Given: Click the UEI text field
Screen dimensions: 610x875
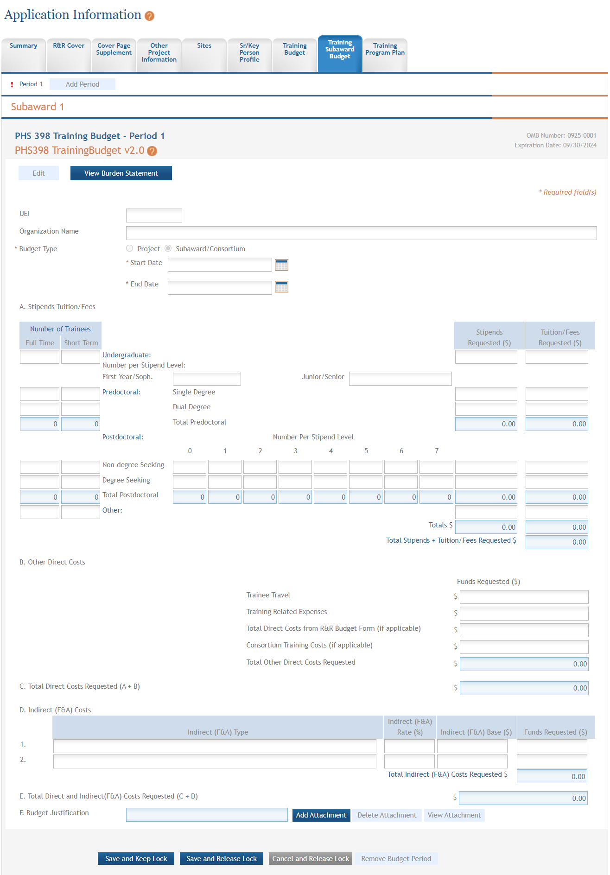Looking at the screenshot, I should 154,216.
